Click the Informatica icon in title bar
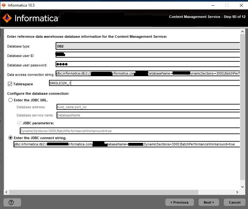This screenshot has width=248, height=209. (x=4, y=5)
